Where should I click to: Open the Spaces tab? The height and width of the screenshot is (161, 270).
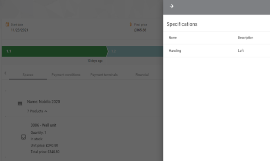[28, 75]
